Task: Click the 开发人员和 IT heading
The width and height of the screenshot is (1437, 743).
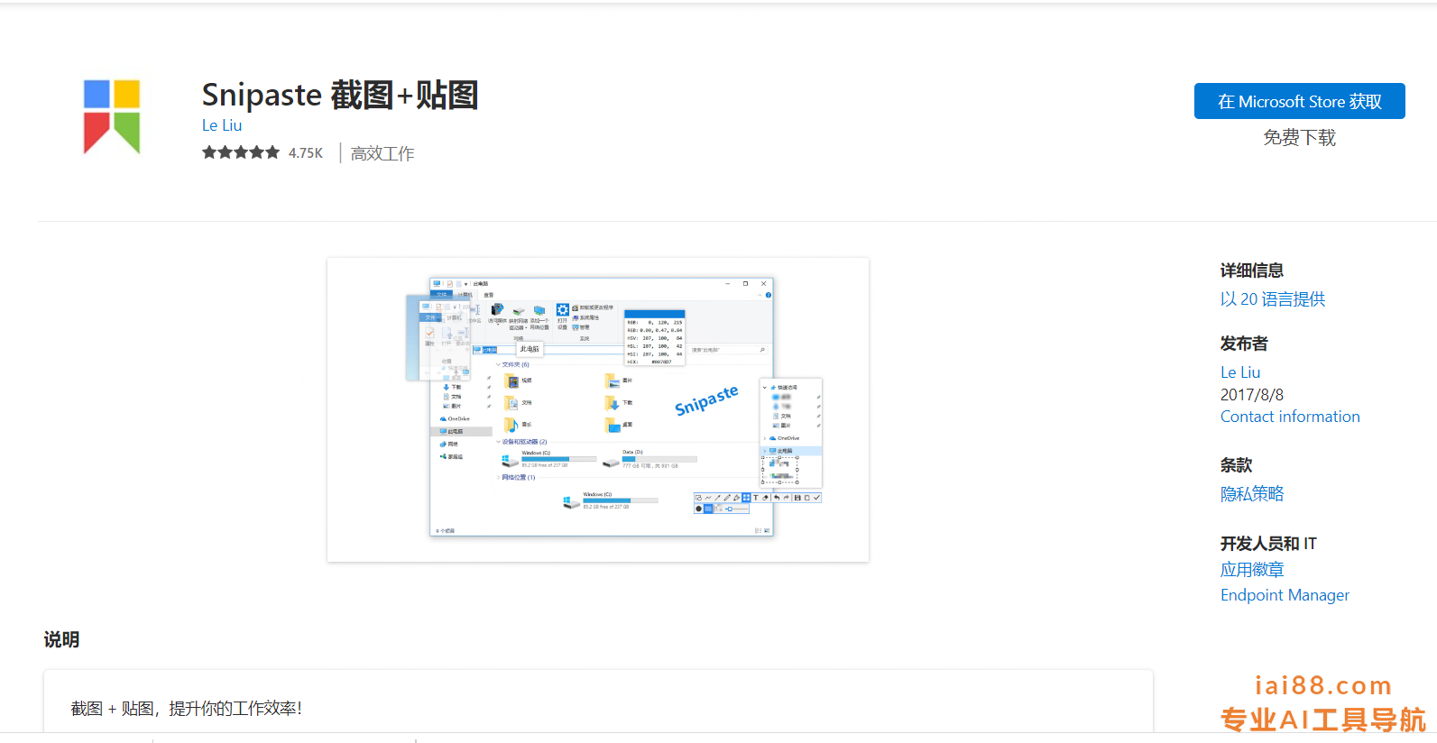Action: 1268,544
